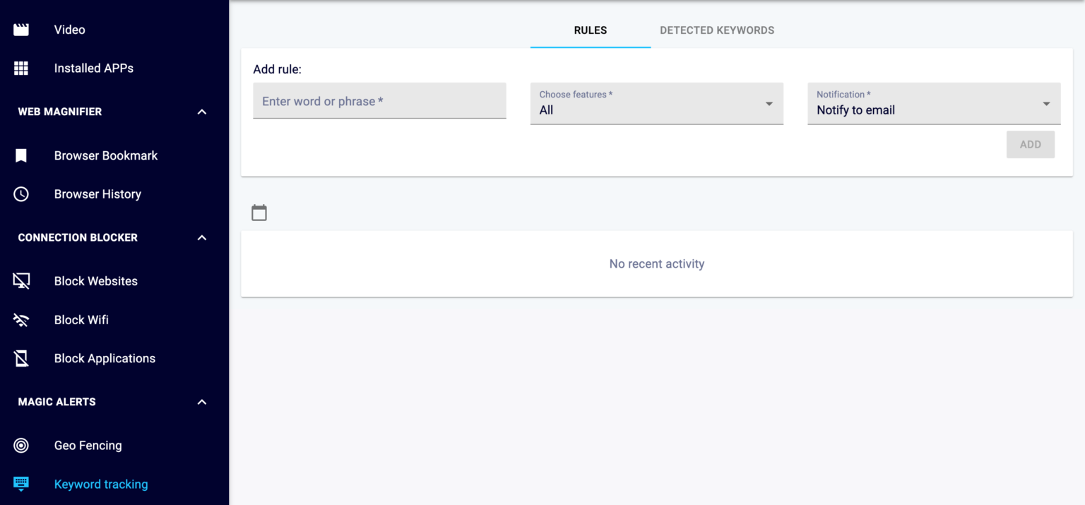Click the Block Wifi icon
This screenshot has height=505, width=1085.
20,319
